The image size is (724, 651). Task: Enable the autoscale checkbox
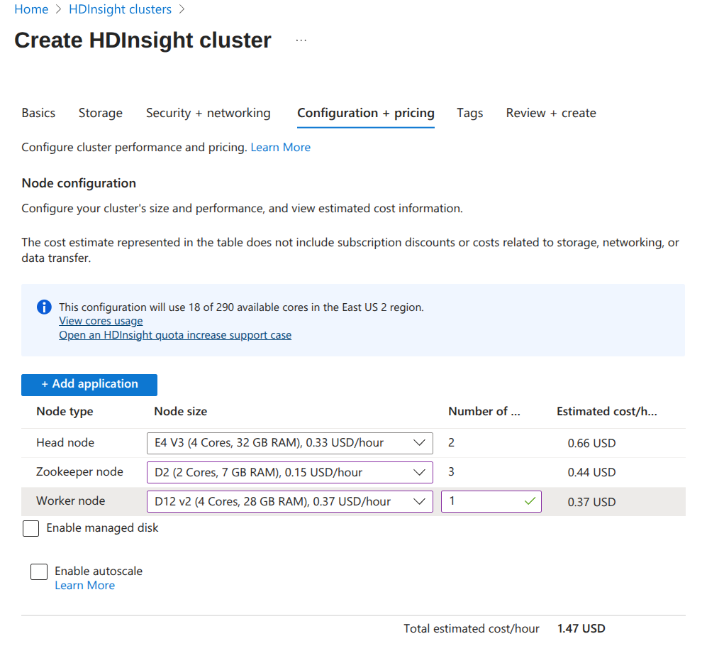(39, 571)
